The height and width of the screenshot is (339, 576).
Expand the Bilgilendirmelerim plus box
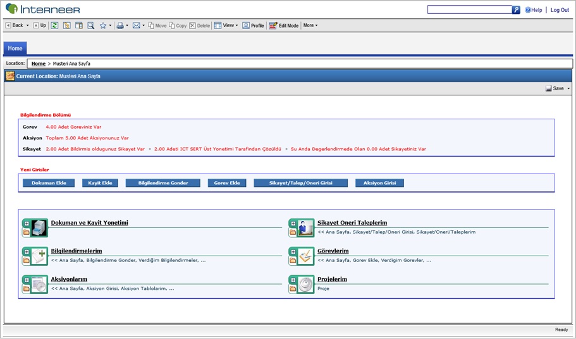pos(26,252)
